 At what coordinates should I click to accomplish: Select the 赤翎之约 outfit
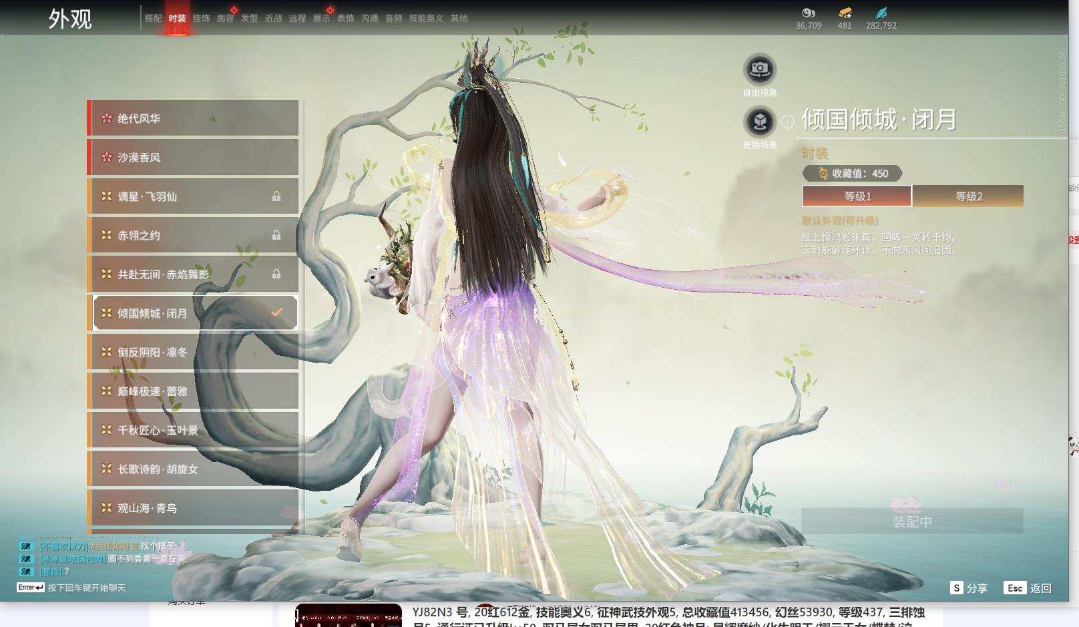(193, 235)
